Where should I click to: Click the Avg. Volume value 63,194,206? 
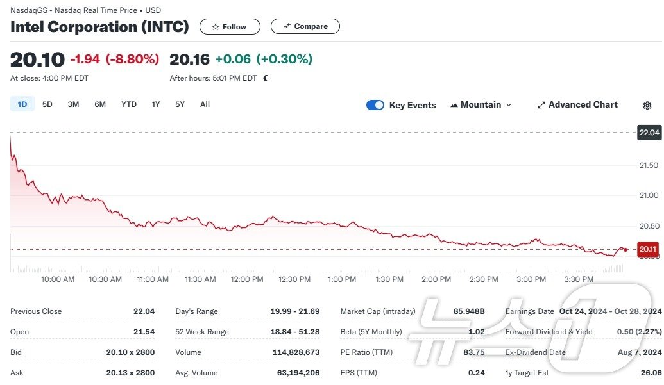point(298,373)
